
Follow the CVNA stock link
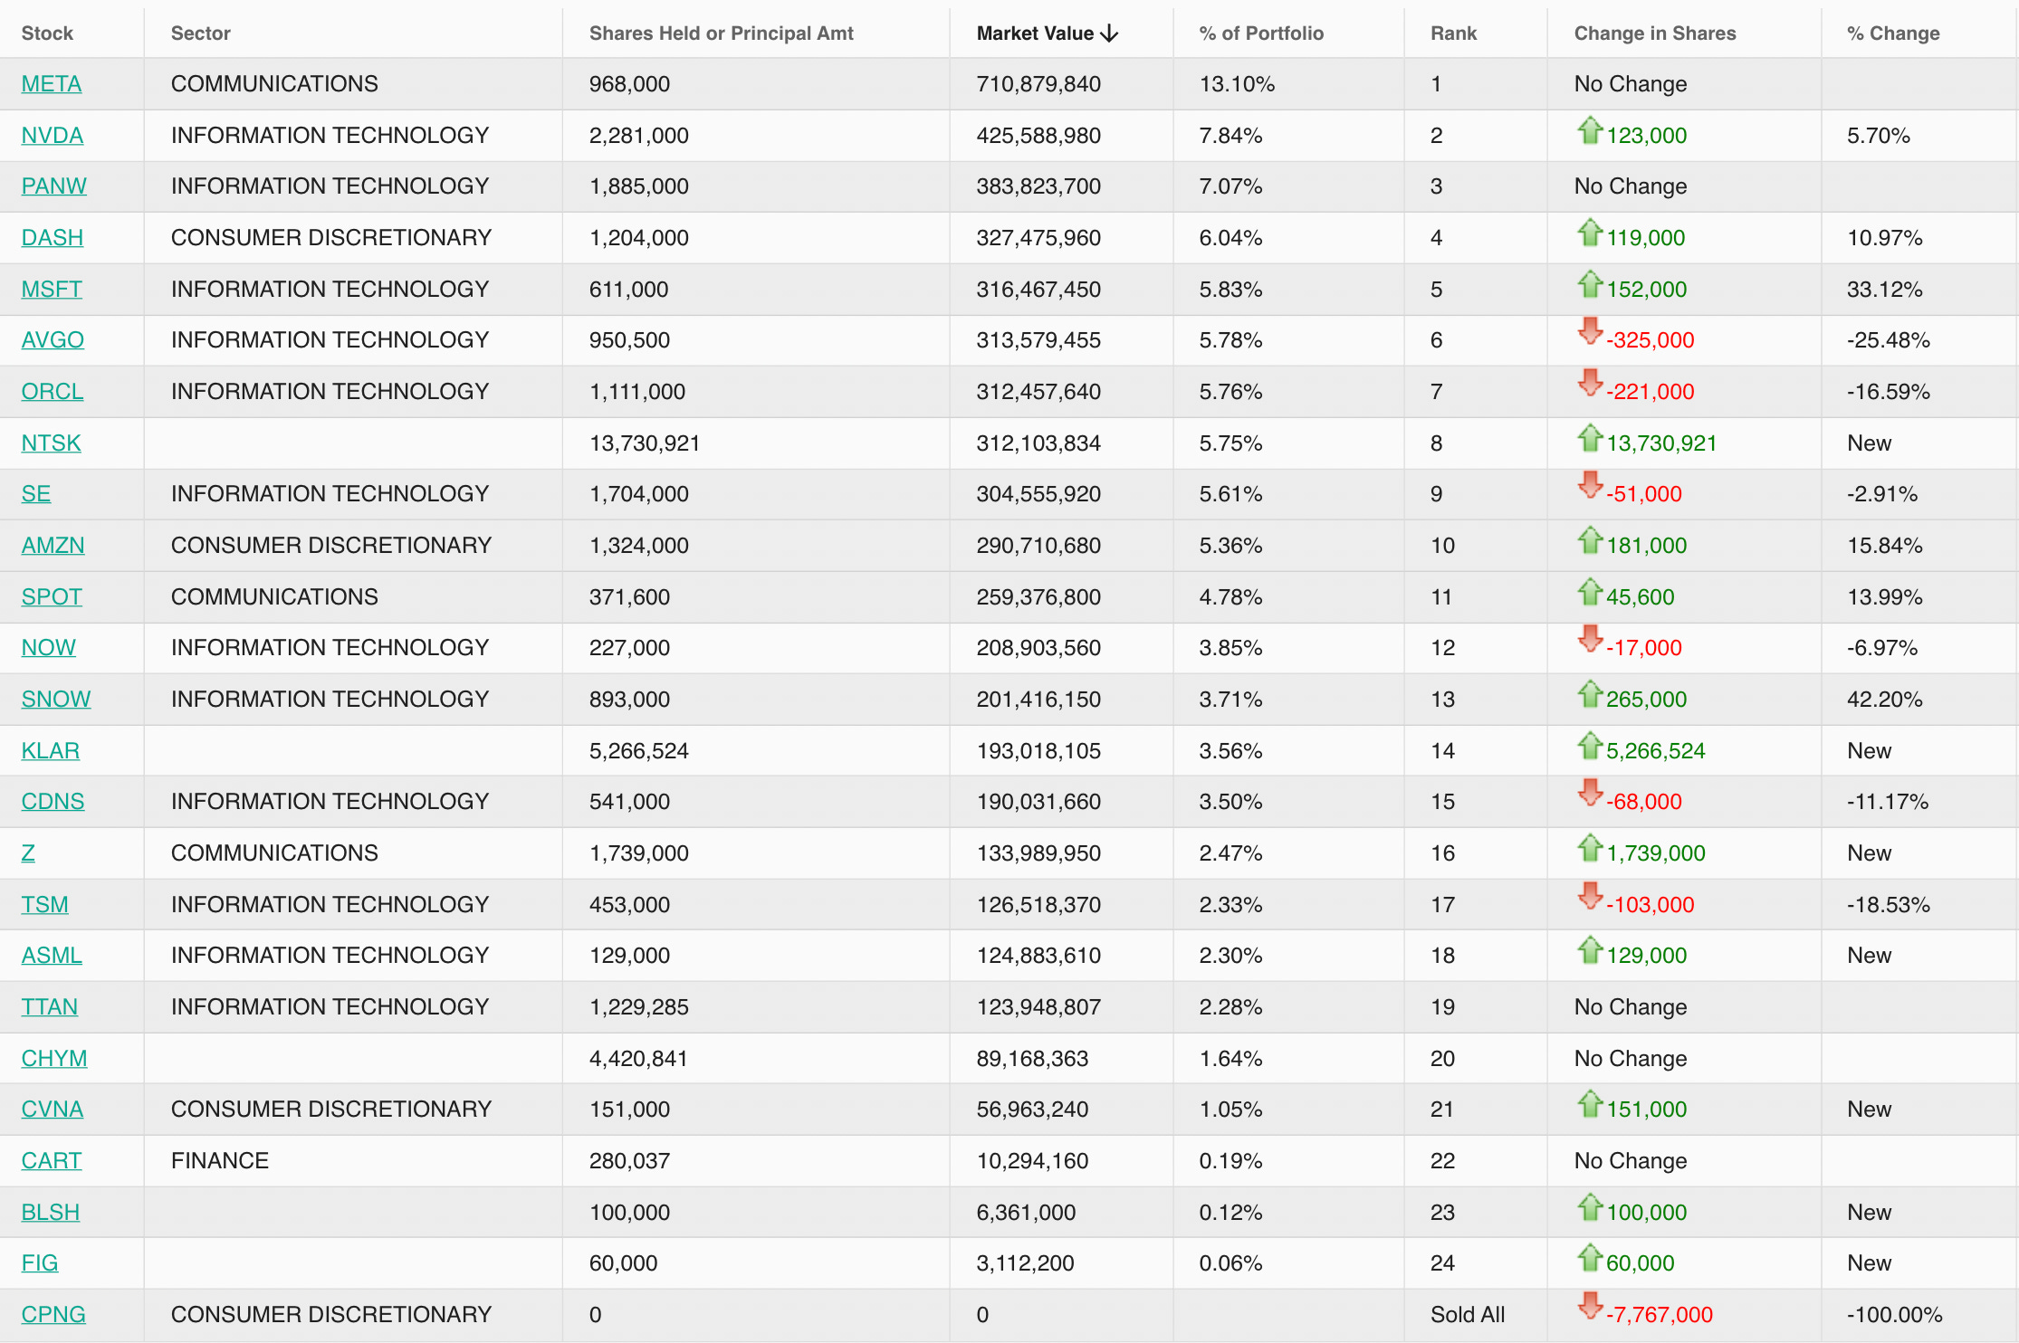(x=52, y=1110)
